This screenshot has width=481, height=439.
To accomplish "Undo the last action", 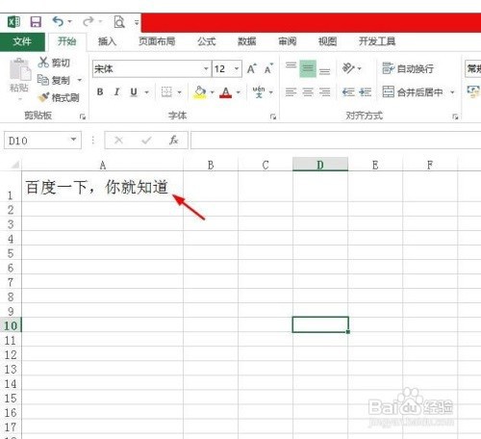I will point(58,22).
